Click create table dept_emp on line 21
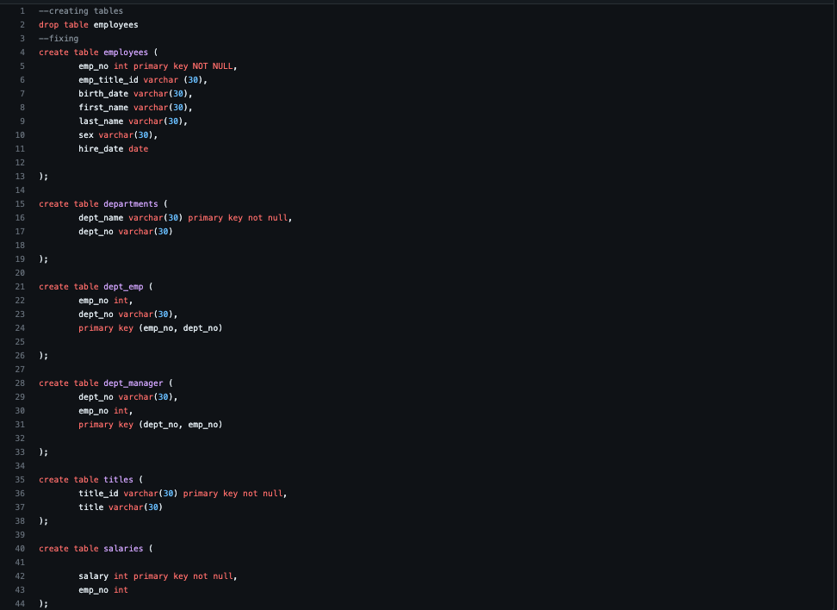This screenshot has height=610, width=837. 89,286
